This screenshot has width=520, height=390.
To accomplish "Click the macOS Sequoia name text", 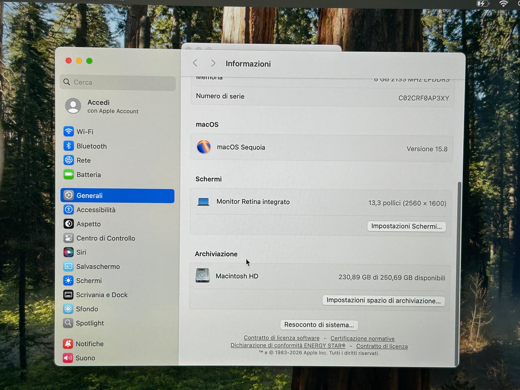I will pos(241,147).
